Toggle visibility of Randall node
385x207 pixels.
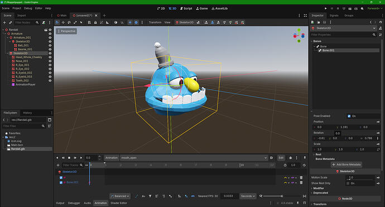click(x=50, y=30)
